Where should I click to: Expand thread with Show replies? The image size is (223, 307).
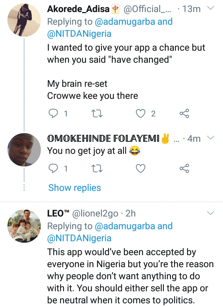click(75, 188)
